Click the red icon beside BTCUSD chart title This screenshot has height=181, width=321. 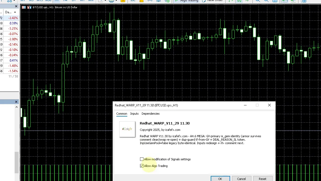coord(29,7)
